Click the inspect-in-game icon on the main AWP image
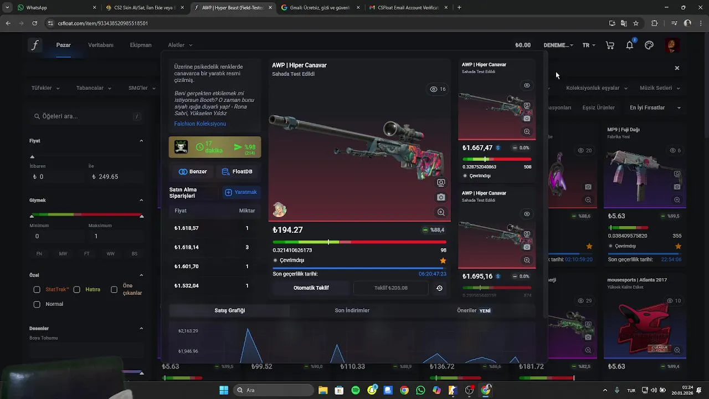This screenshot has height=399, width=709. [x=441, y=182]
